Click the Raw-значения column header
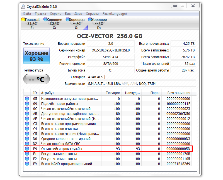 177,93
